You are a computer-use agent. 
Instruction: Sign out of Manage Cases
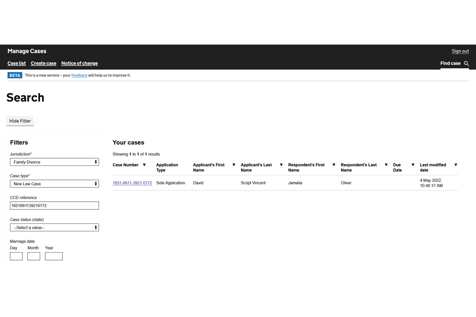point(460,51)
